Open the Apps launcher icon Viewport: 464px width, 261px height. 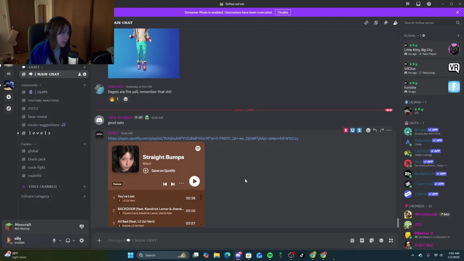391,240
